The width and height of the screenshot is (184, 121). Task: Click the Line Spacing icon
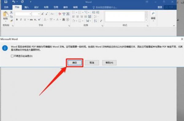(x=95, y=17)
